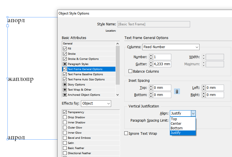The image size is (232, 157).
Task: Uncheck the Transparency effect
Action: (x=65, y=112)
